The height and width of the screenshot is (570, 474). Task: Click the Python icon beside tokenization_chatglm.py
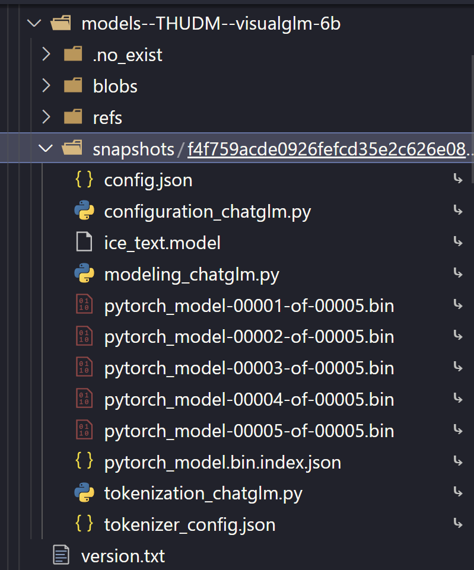pyautogui.click(x=84, y=493)
